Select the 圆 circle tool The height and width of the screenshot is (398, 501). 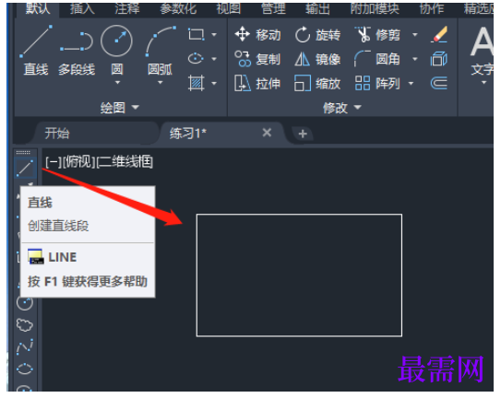pyautogui.click(x=117, y=50)
